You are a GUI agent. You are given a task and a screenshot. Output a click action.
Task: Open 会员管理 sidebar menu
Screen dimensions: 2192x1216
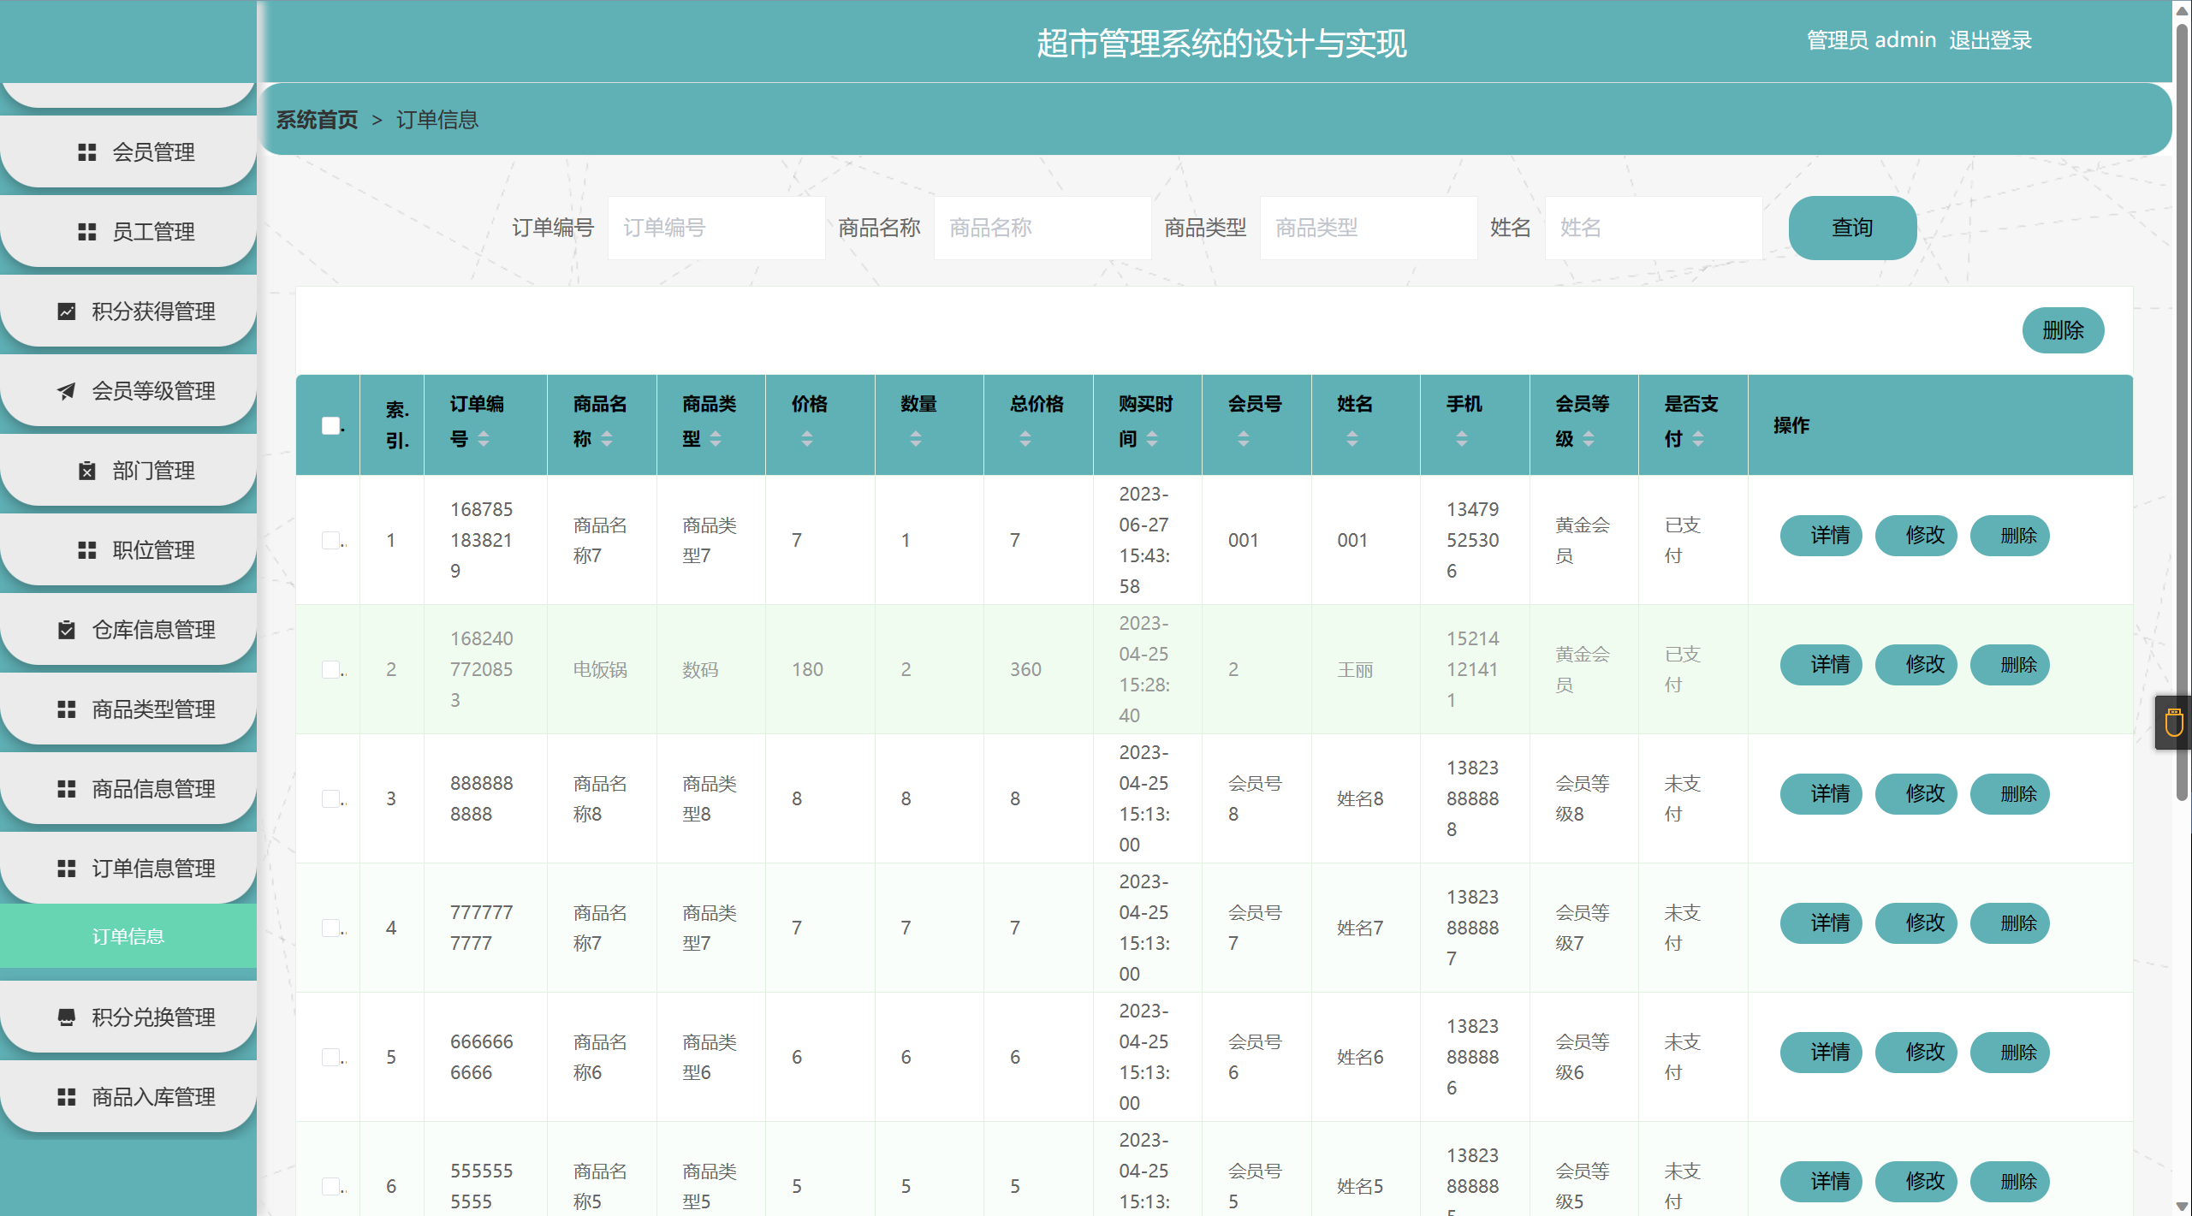pos(128,152)
